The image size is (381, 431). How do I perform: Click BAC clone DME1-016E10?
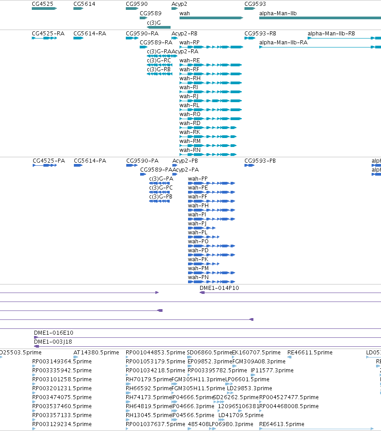tap(54, 333)
